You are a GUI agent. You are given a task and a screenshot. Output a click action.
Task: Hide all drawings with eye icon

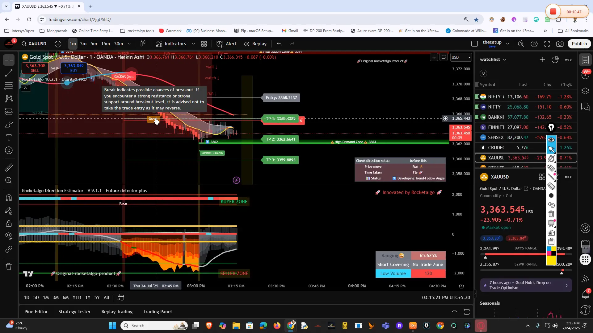[9, 236]
